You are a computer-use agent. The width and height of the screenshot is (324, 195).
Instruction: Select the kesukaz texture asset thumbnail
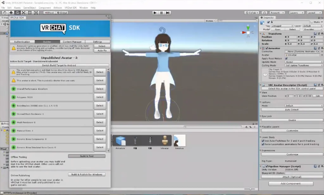180,141
